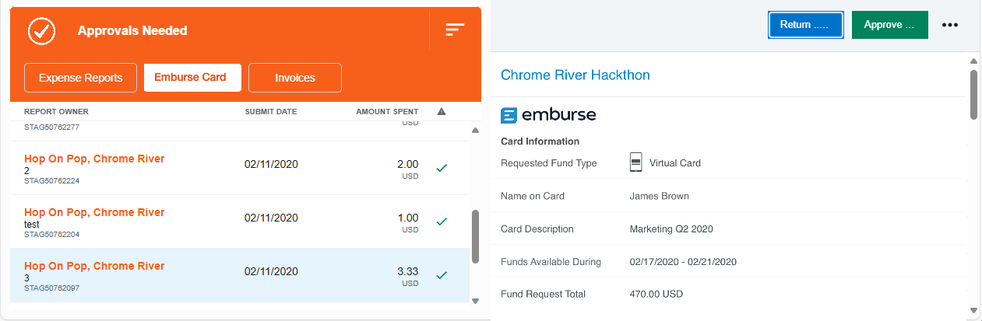Open the three-dot more options menu
The width and height of the screenshot is (982, 321).
(949, 25)
